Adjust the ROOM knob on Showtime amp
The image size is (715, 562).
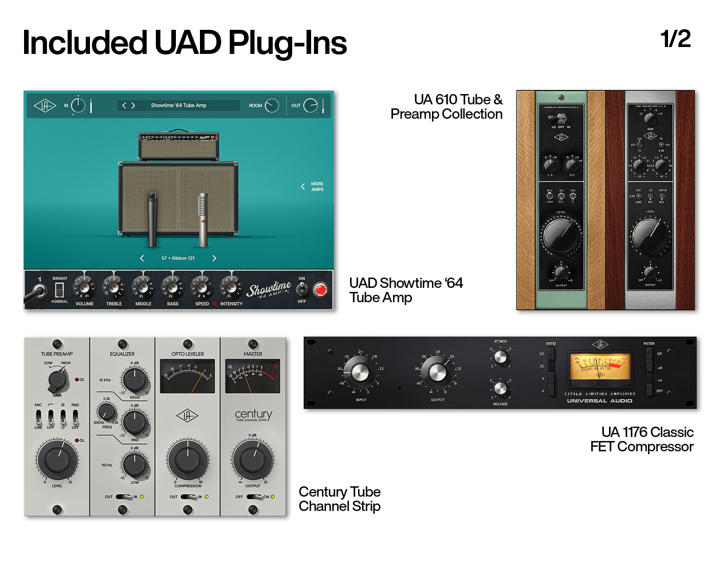272,106
